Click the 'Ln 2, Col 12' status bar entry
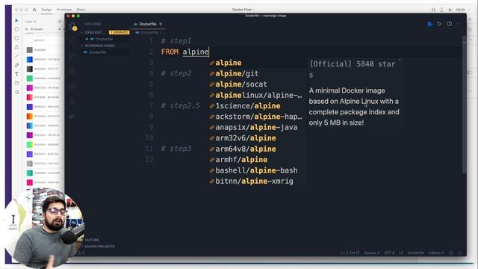 pyautogui.click(x=350, y=253)
